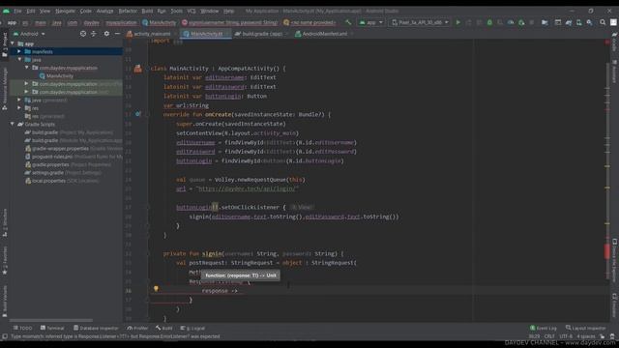This screenshot has height=348, width=619.
Task: Click MainActivity in the navigation breadcrumb
Action: 159,23
